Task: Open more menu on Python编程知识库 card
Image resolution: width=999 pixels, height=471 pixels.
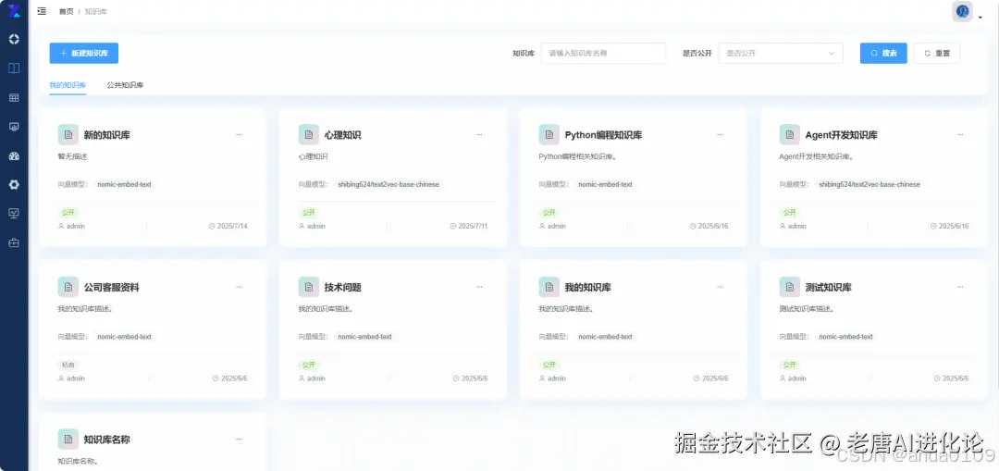Action: (x=720, y=134)
